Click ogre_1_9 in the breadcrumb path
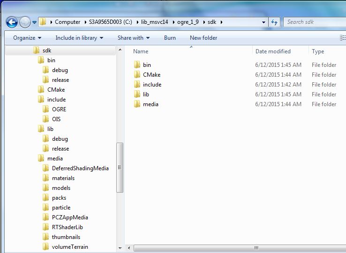This screenshot has height=253, width=346. click(188, 22)
